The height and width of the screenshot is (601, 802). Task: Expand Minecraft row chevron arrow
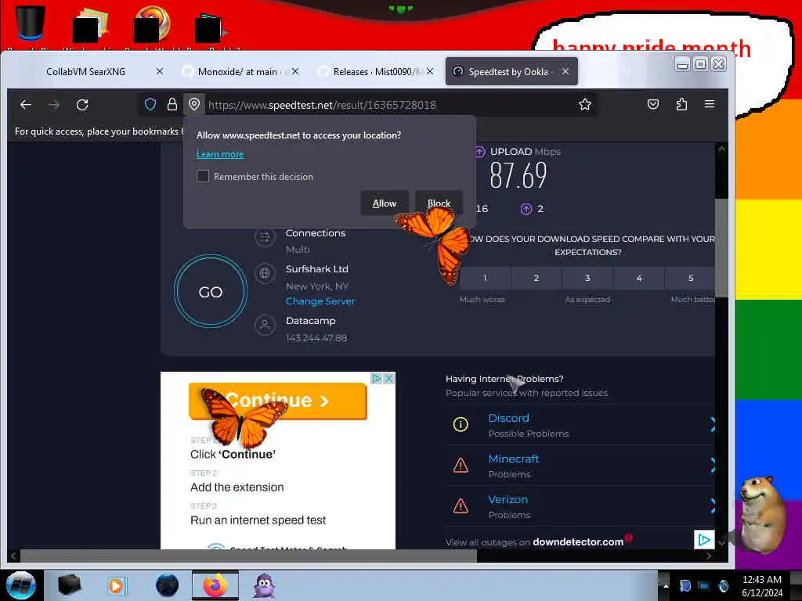713,465
